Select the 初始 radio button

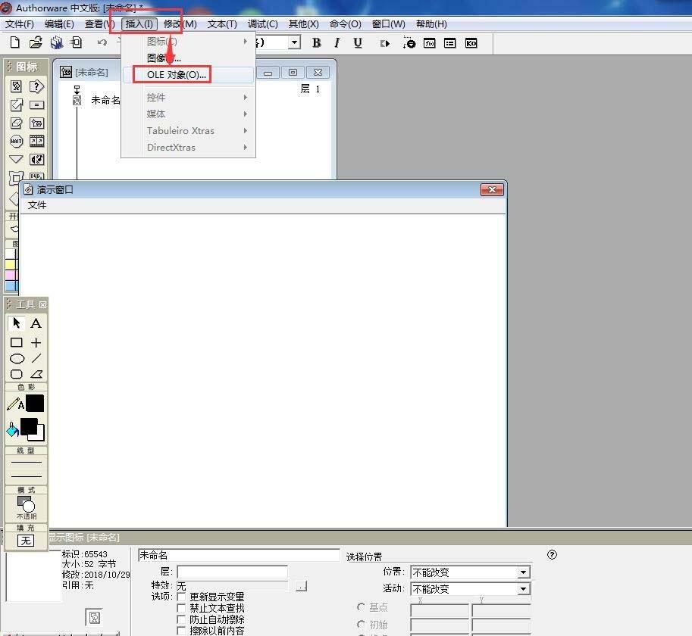pos(360,624)
